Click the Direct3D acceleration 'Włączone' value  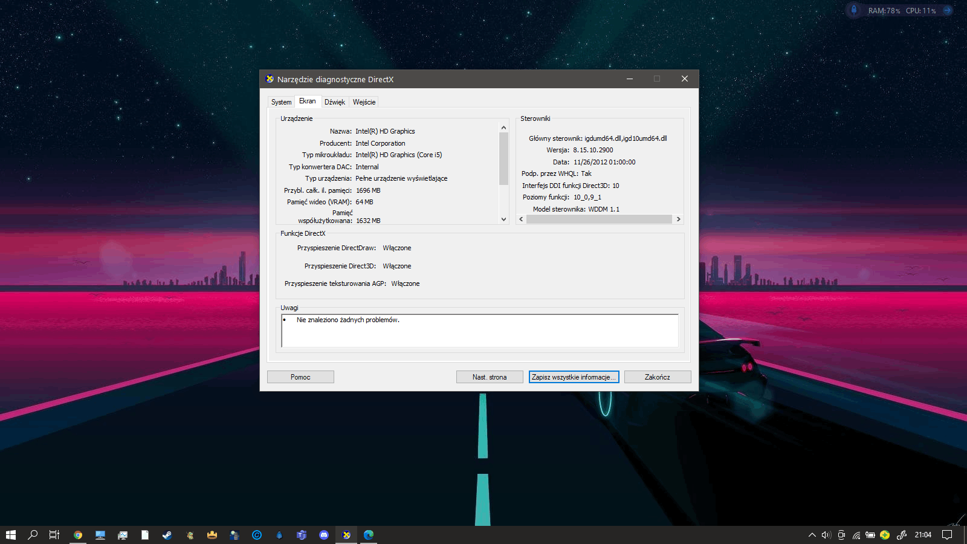pos(396,266)
